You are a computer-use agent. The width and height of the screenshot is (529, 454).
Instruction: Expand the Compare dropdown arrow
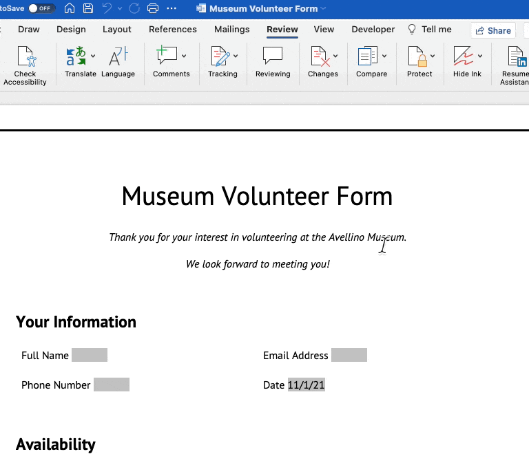pos(384,56)
